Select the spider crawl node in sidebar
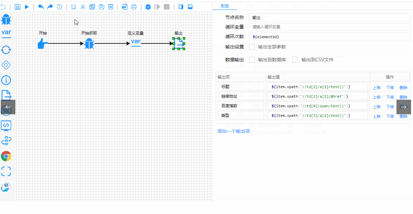The image size is (413, 214). (6, 20)
